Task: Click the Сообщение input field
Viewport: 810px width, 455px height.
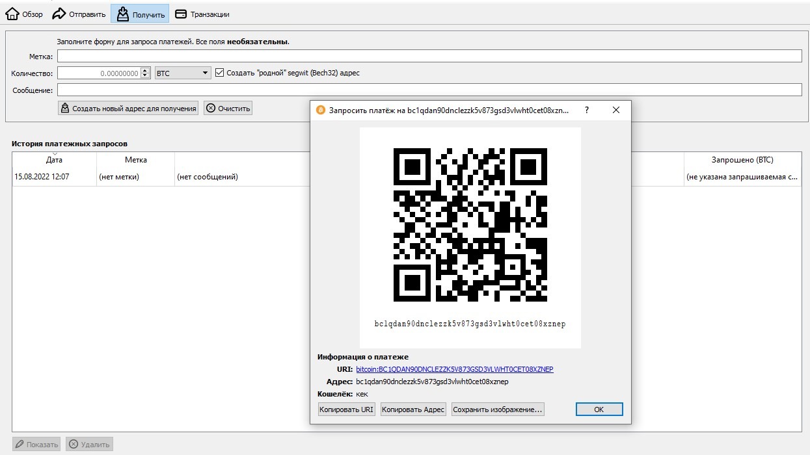Action: [429, 90]
